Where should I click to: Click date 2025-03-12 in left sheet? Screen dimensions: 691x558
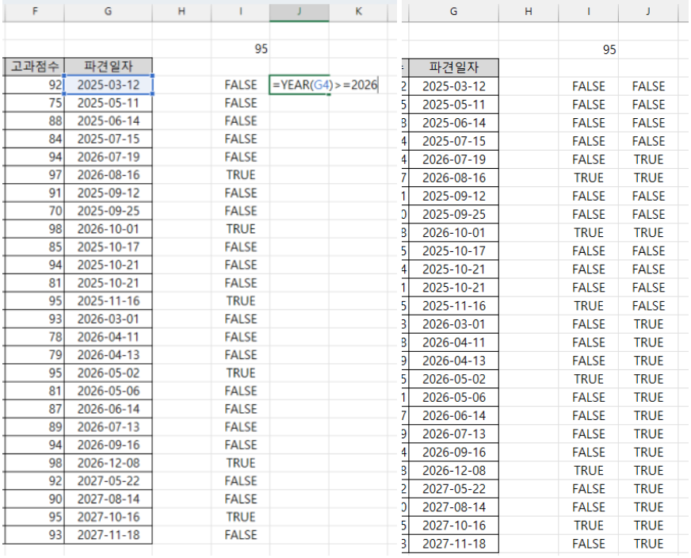[x=109, y=85]
